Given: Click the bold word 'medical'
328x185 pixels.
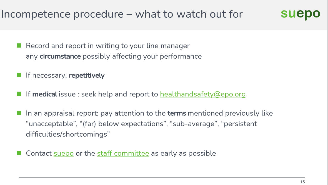Looking at the screenshot, I should pyautogui.click(x=45, y=94).
